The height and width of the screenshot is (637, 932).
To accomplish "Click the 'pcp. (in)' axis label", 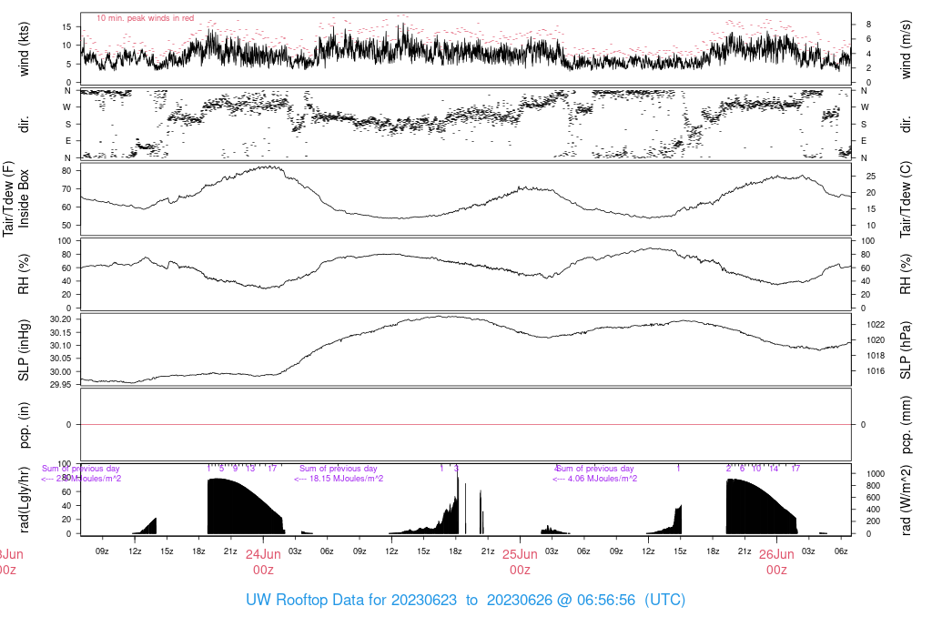I will pyautogui.click(x=24, y=425).
